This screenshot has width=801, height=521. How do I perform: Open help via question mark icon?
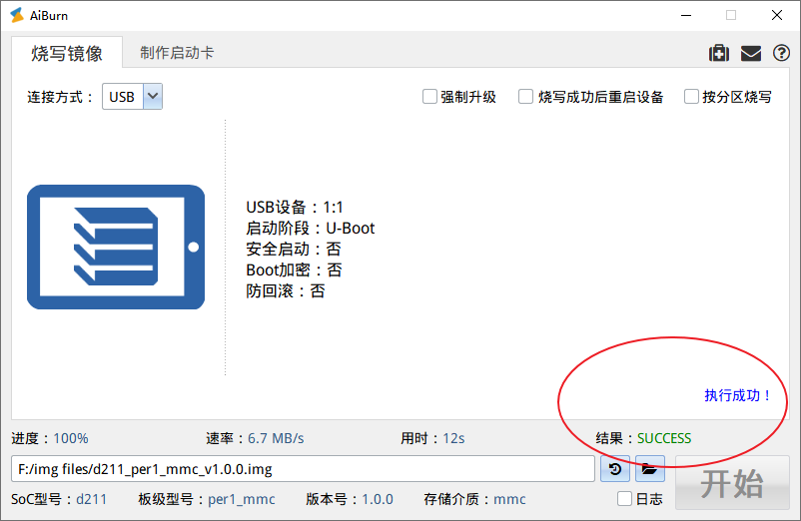click(x=781, y=53)
